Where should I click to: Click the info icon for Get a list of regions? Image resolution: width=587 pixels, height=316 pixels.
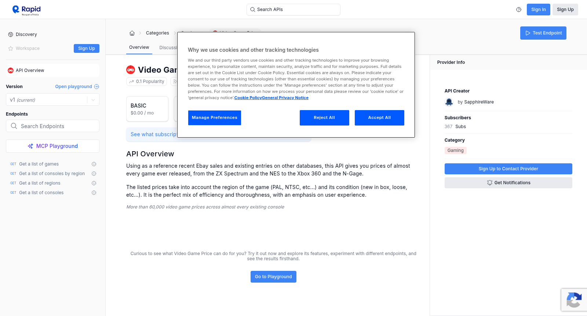94,183
